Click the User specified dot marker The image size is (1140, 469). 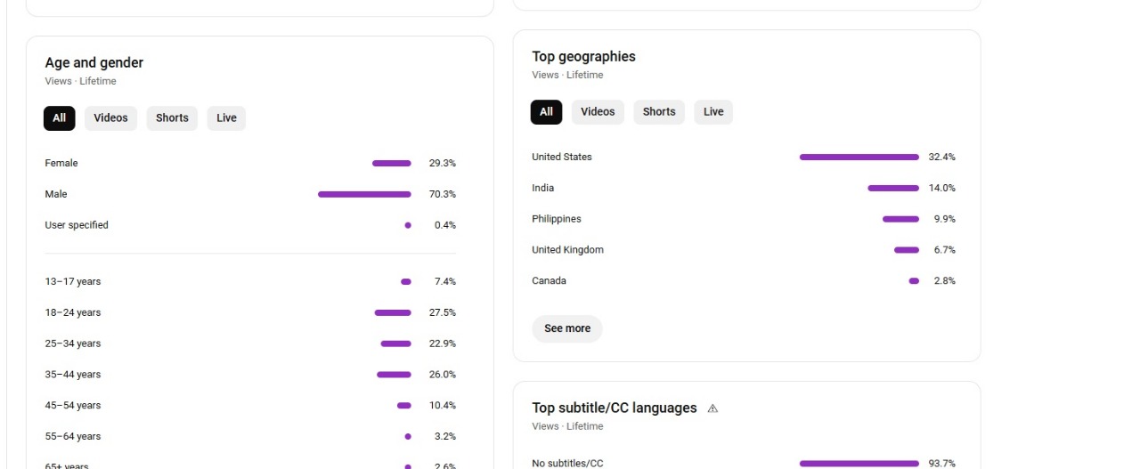408,225
